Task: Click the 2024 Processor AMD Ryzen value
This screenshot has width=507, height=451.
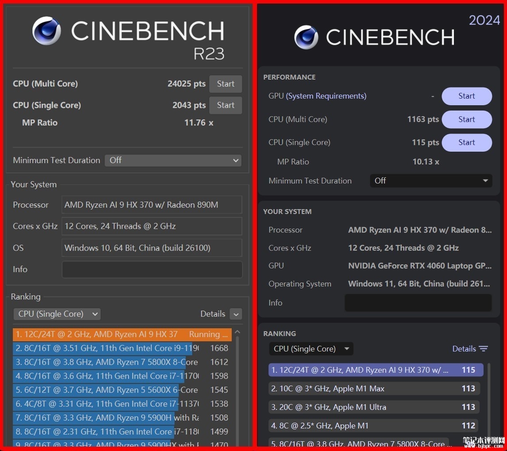Action: pyautogui.click(x=420, y=230)
